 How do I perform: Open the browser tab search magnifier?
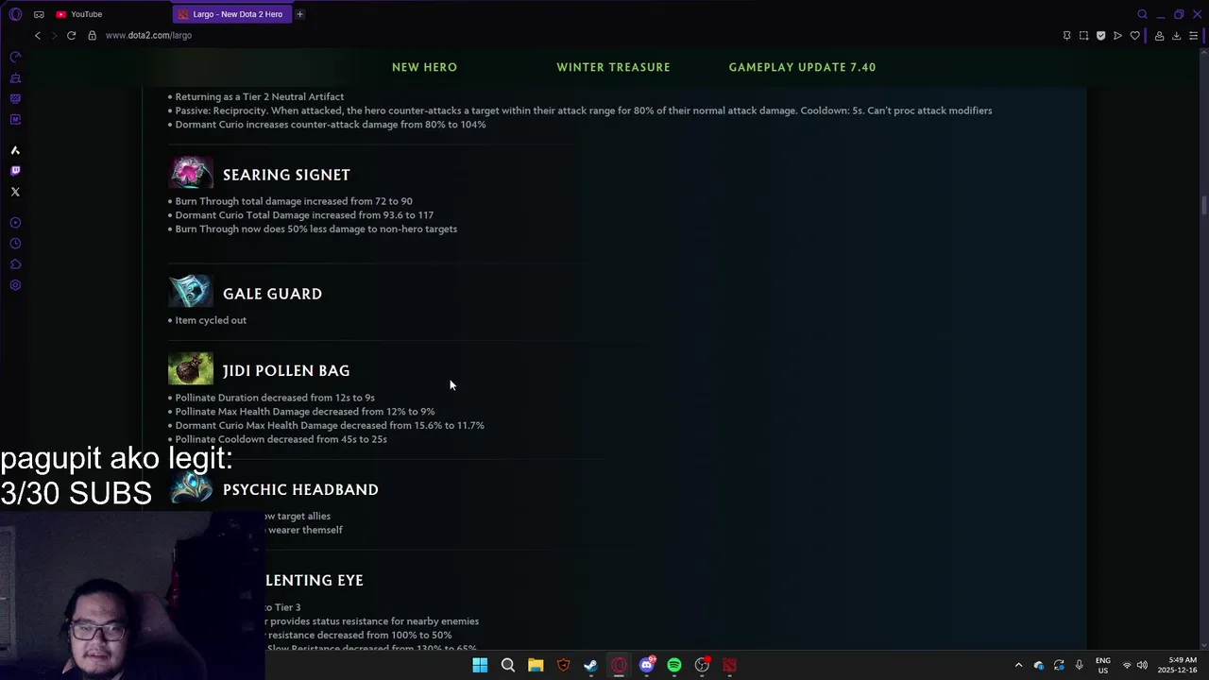(1142, 14)
